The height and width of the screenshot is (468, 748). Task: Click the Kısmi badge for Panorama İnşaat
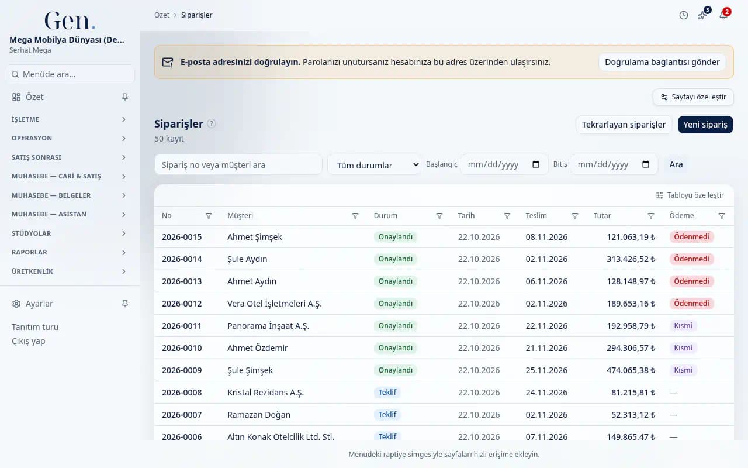click(x=683, y=326)
